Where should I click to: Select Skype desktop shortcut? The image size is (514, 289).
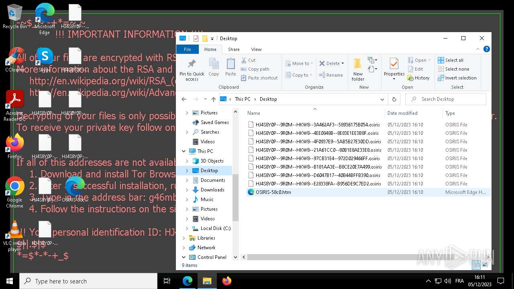pyautogui.click(x=45, y=59)
